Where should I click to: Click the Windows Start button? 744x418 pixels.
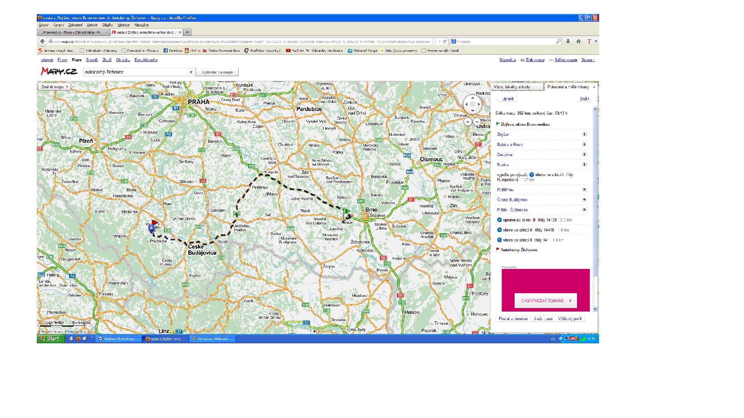coord(51,339)
